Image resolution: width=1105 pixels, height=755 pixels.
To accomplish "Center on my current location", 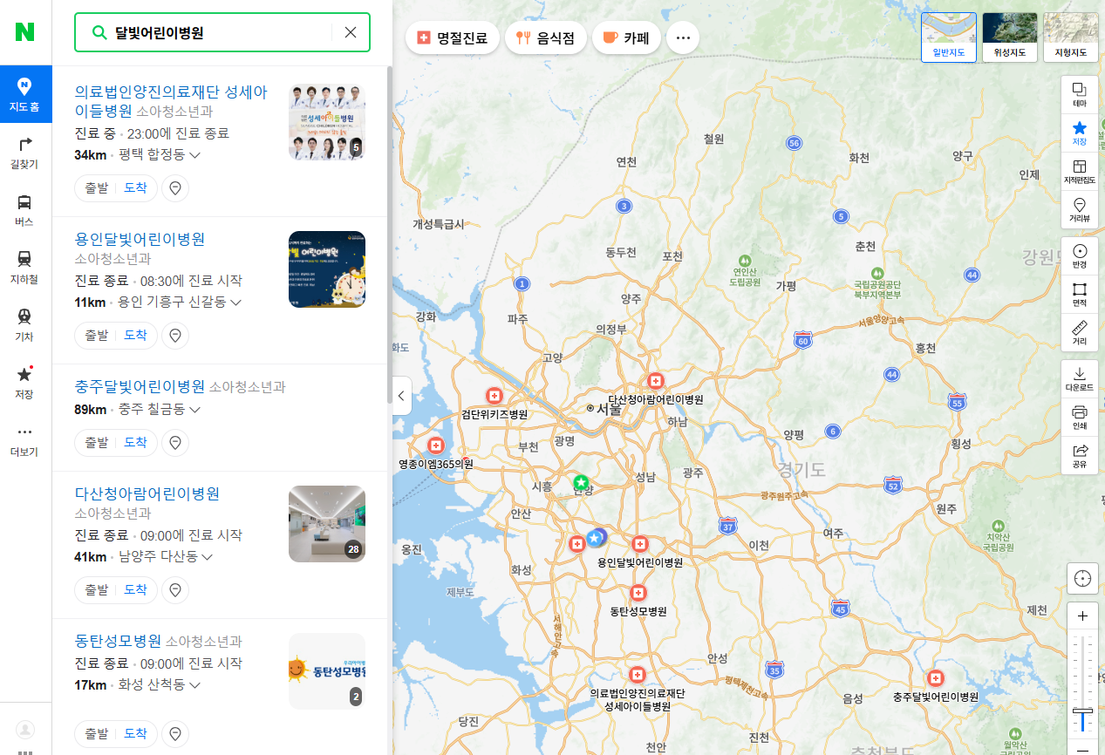I will coord(1082,578).
